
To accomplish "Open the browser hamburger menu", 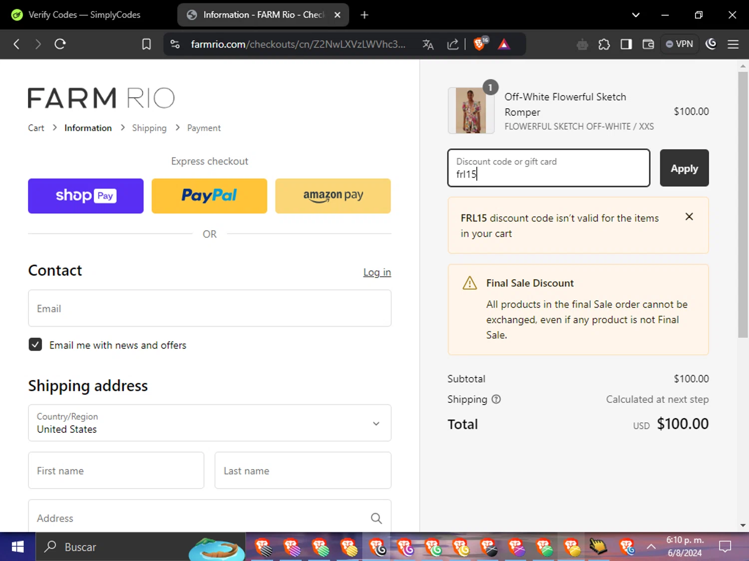I will tap(733, 44).
